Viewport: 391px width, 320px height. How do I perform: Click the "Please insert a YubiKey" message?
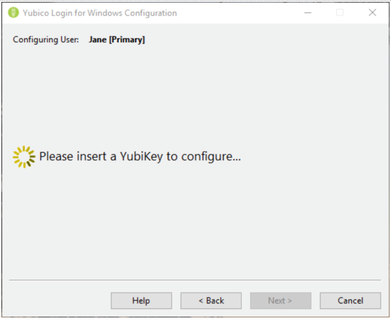140,156
